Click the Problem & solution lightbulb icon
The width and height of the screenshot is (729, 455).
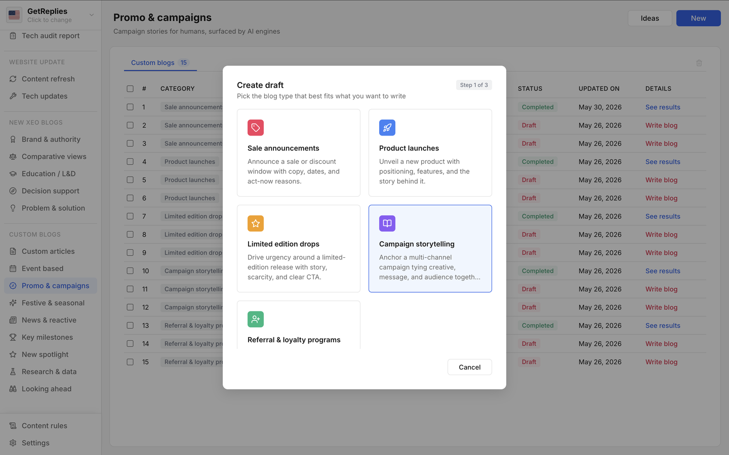click(x=13, y=208)
